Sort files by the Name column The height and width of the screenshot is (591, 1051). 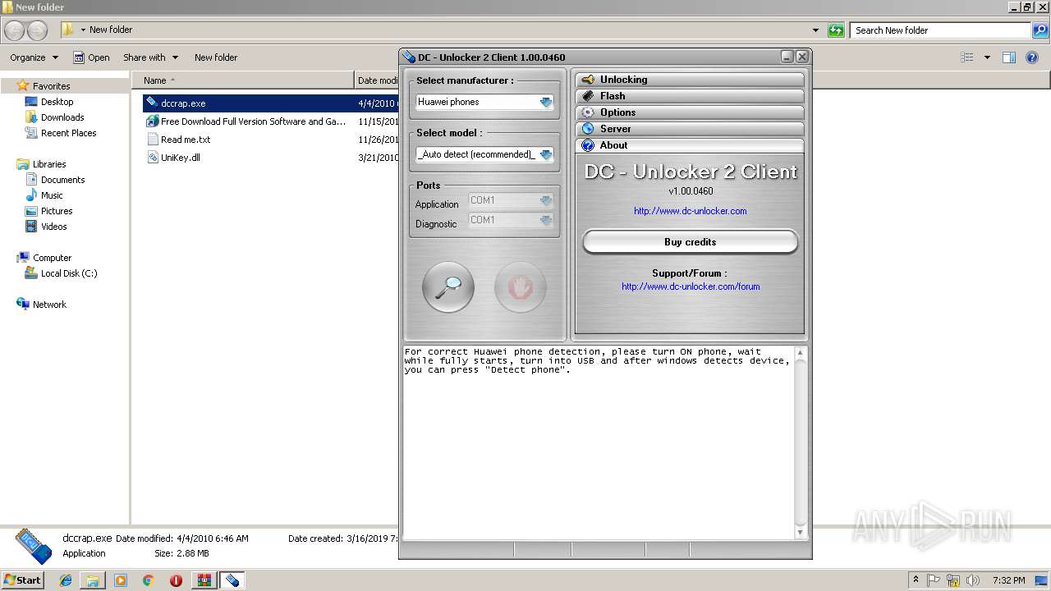(x=243, y=80)
